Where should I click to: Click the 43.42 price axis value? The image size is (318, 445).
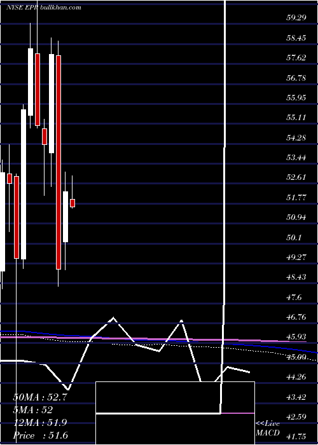click(296, 397)
